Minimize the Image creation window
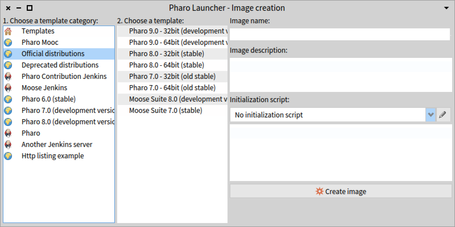 [19, 8]
